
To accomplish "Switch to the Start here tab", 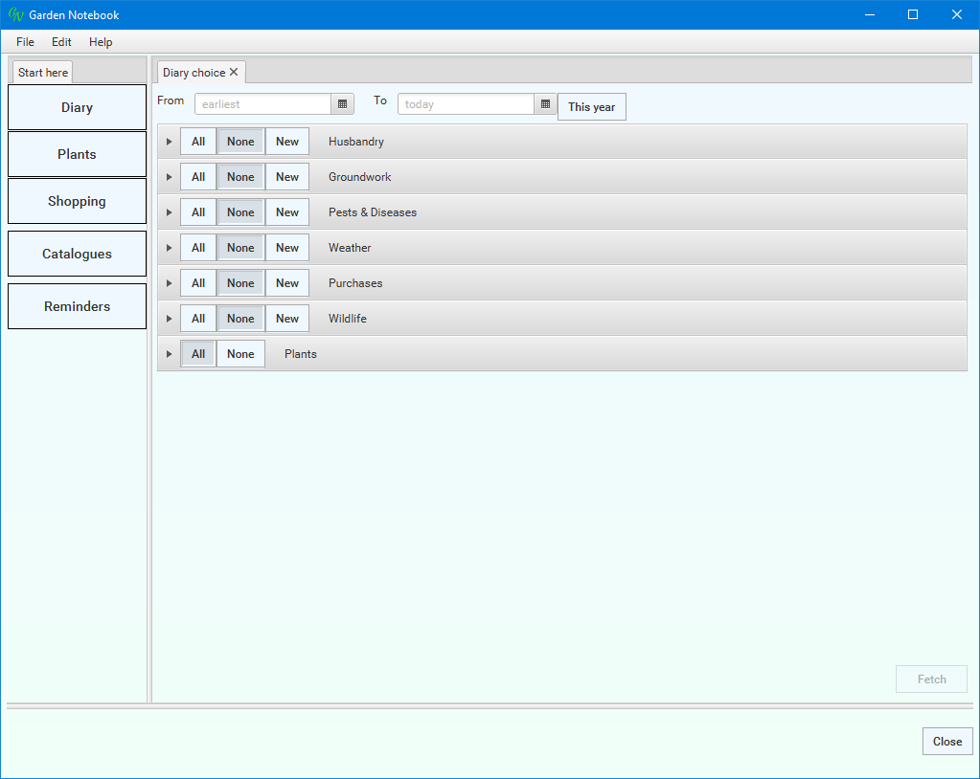I will point(43,73).
